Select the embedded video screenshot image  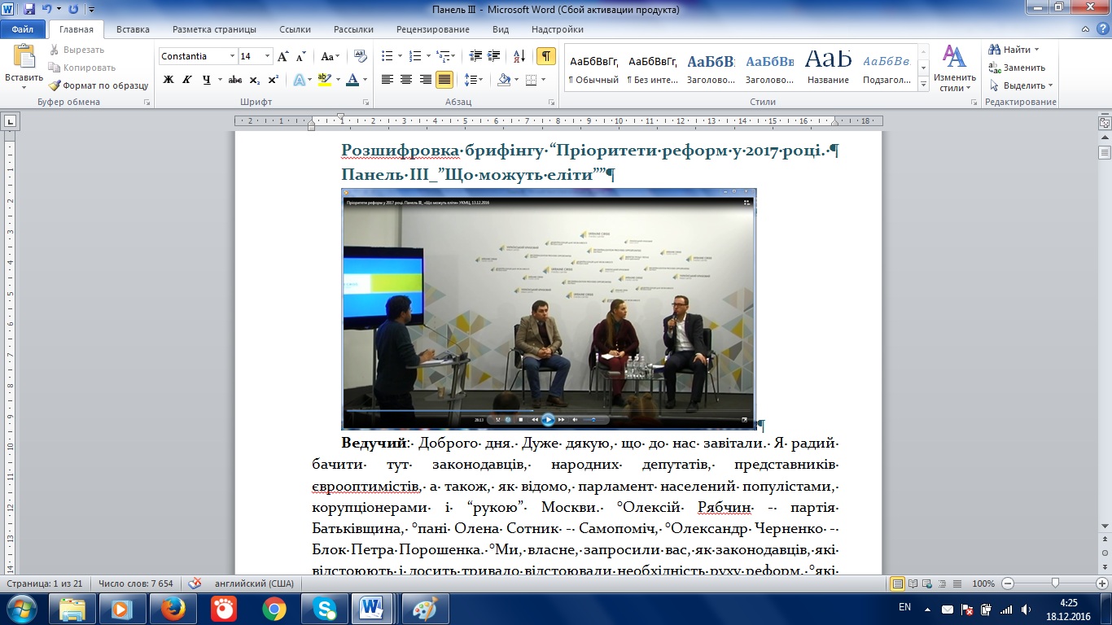[549, 309]
